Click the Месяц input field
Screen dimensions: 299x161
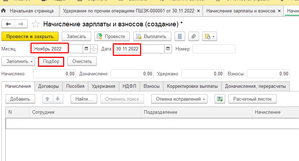(58, 49)
